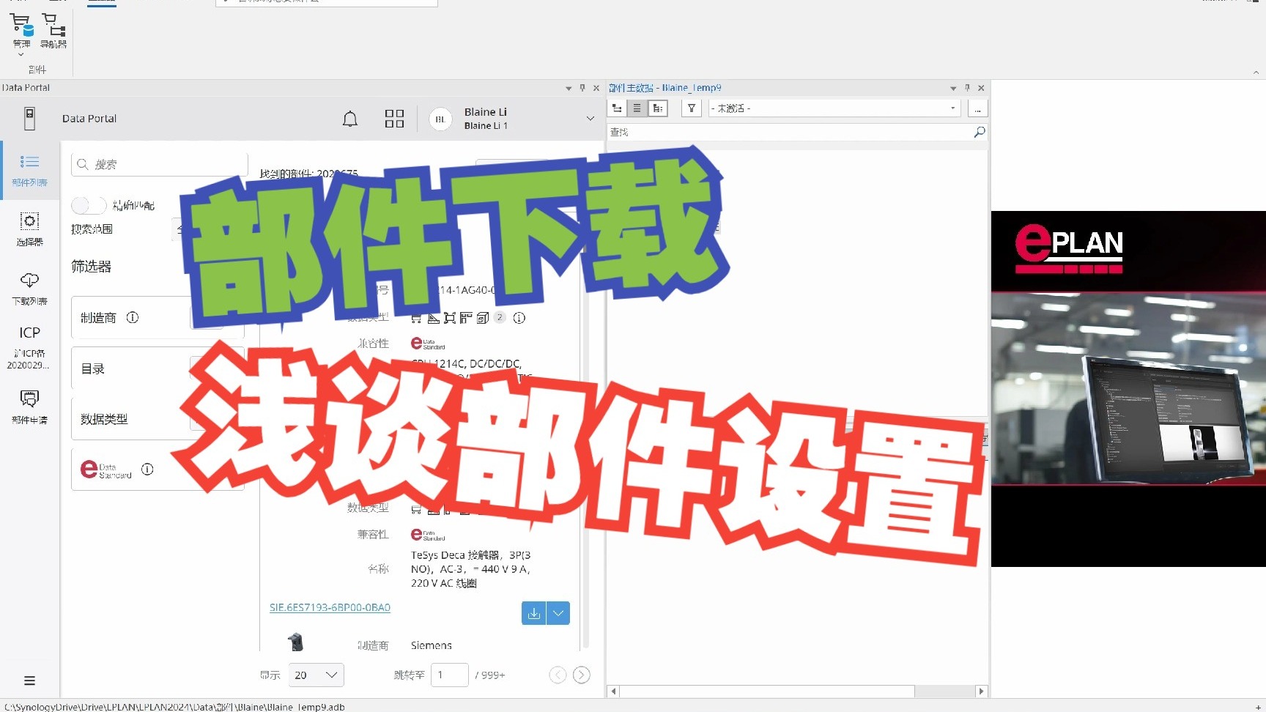This screenshot has height=712, width=1266.
Task: Click the 查找 find field in parts panel
Action: point(790,132)
